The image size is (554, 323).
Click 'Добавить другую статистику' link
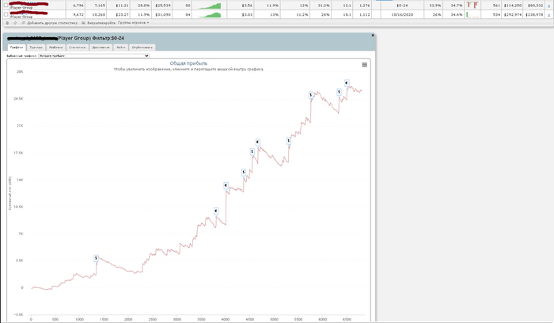52,23
